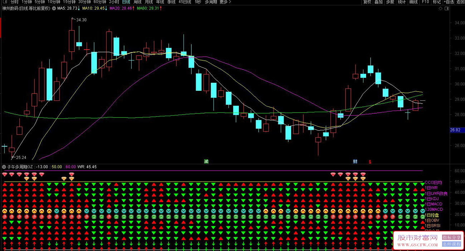Click the diamond icon at chart top-right
465x251 pixels.
441,8
